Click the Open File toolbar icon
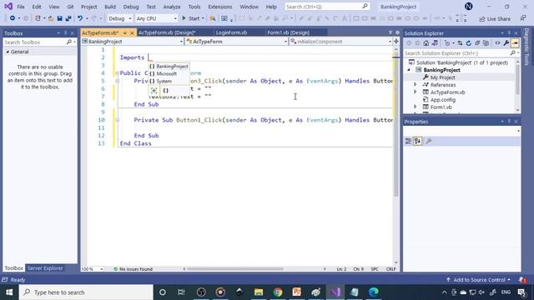Screen dimensions: 534x300 pos(51,18)
